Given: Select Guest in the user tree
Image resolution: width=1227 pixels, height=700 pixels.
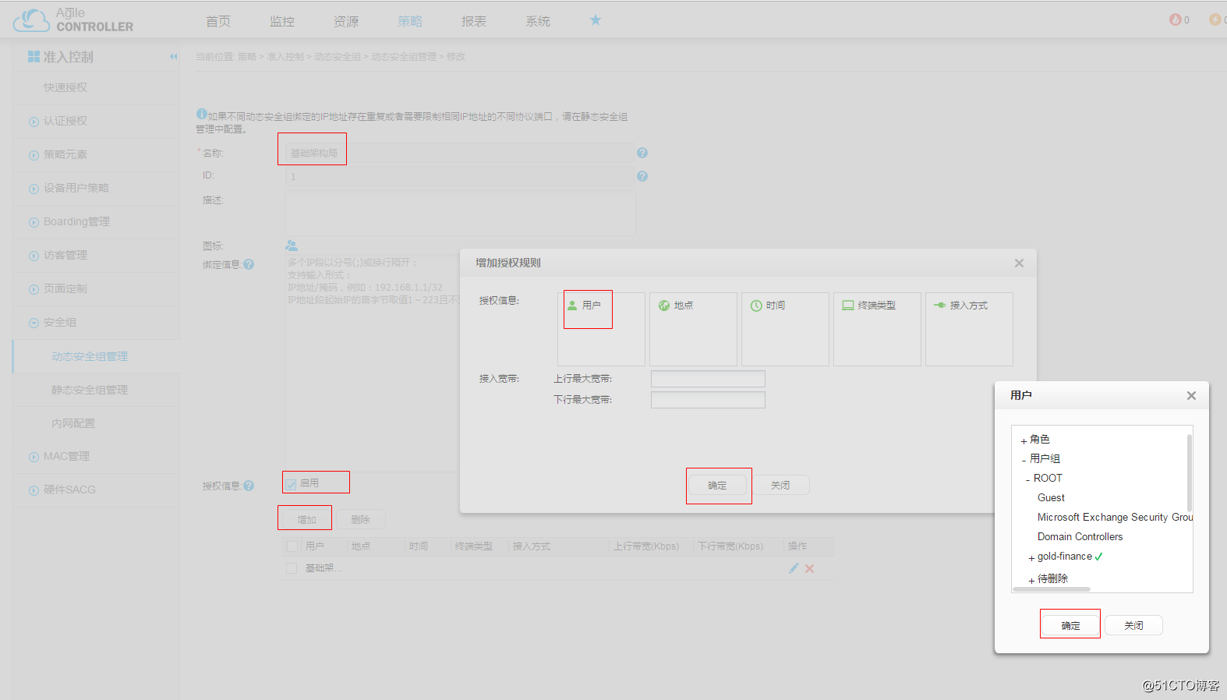Looking at the screenshot, I should tap(1051, 497).
